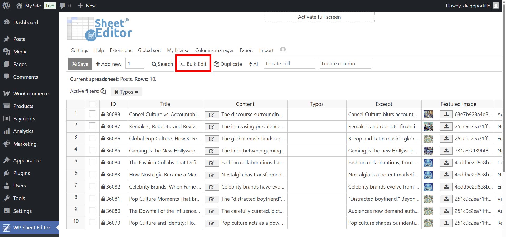The height and width of the screenshot is (237, 506).
Task: Remove the Typos active filter
Action: 116,92
